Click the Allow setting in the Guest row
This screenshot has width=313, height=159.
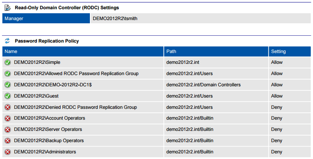[276, 96]
